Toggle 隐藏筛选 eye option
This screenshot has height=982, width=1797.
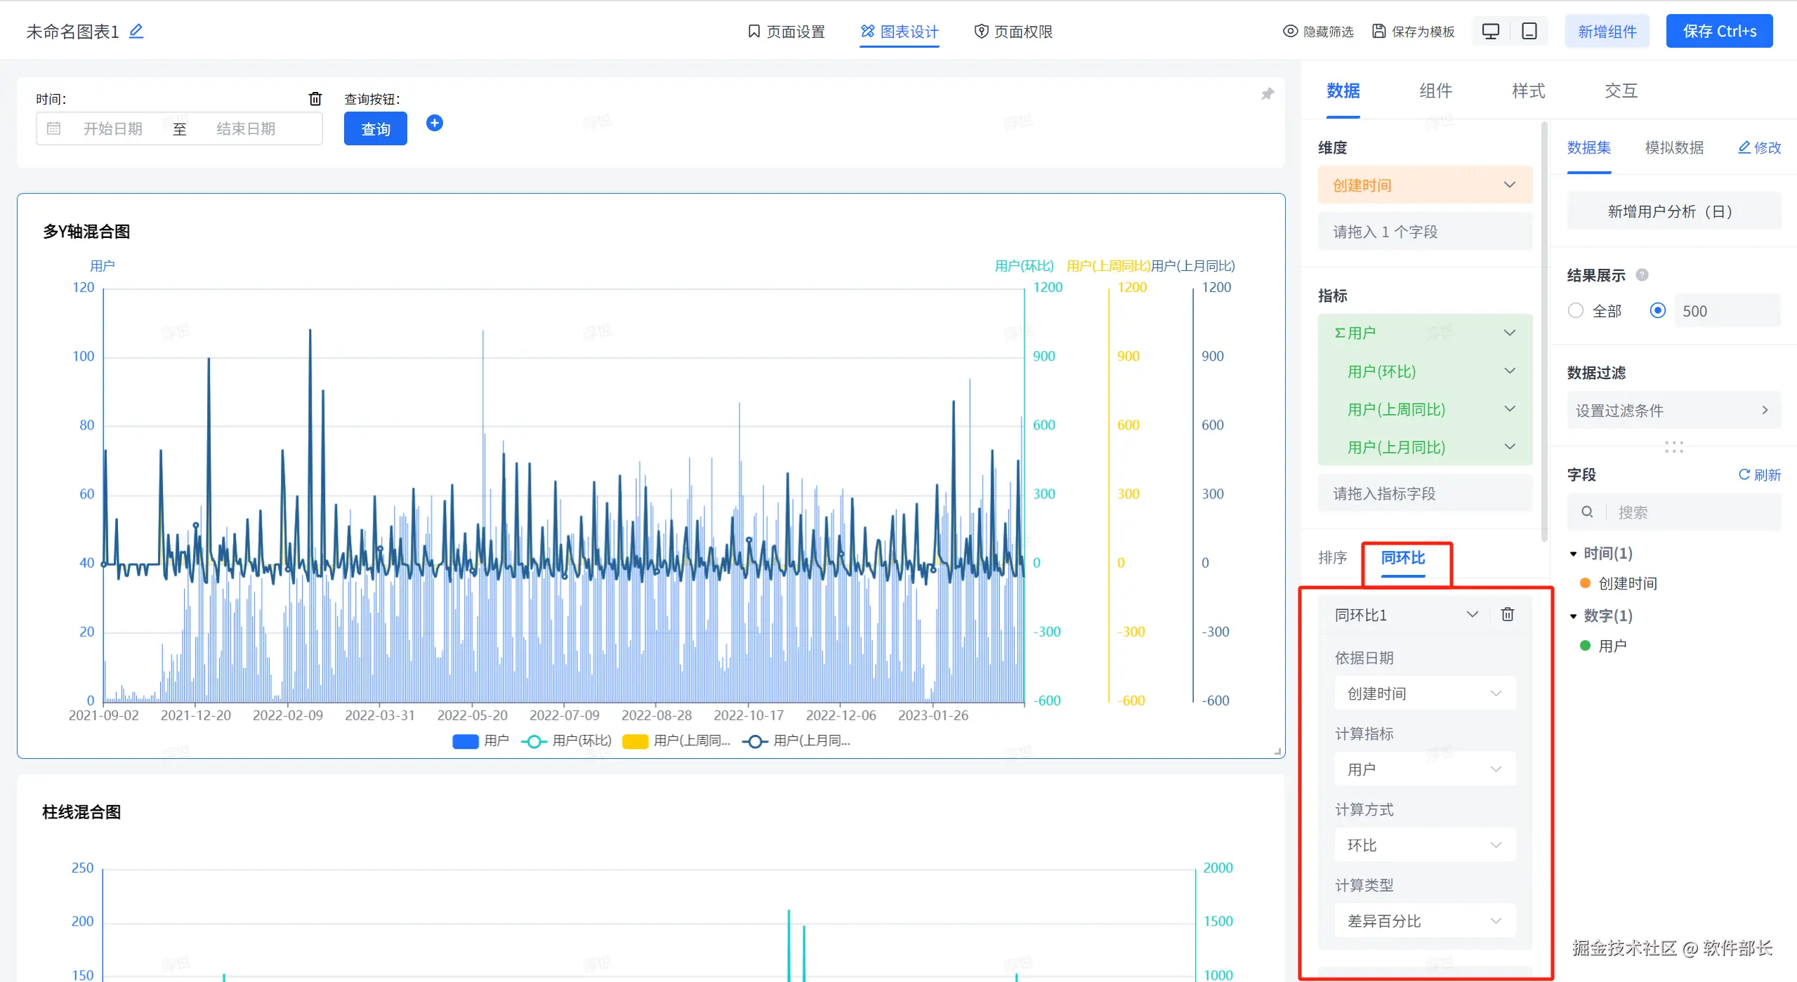[x=1318, y=32]
